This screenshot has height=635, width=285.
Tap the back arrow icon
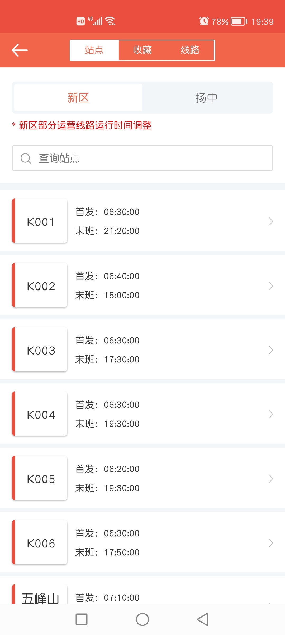20,50
